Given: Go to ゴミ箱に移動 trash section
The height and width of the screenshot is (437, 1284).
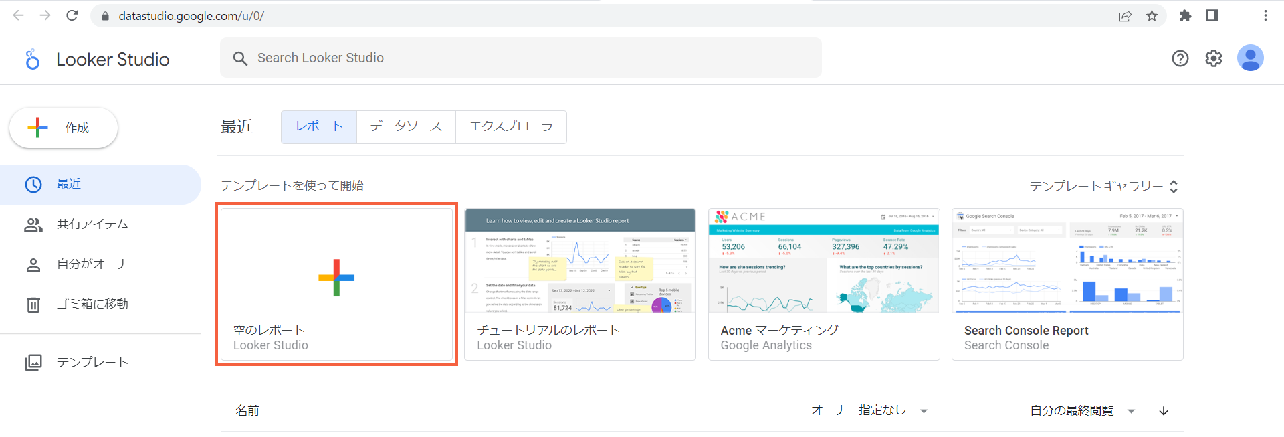Looking at the screenshot, I should [92, 304].
